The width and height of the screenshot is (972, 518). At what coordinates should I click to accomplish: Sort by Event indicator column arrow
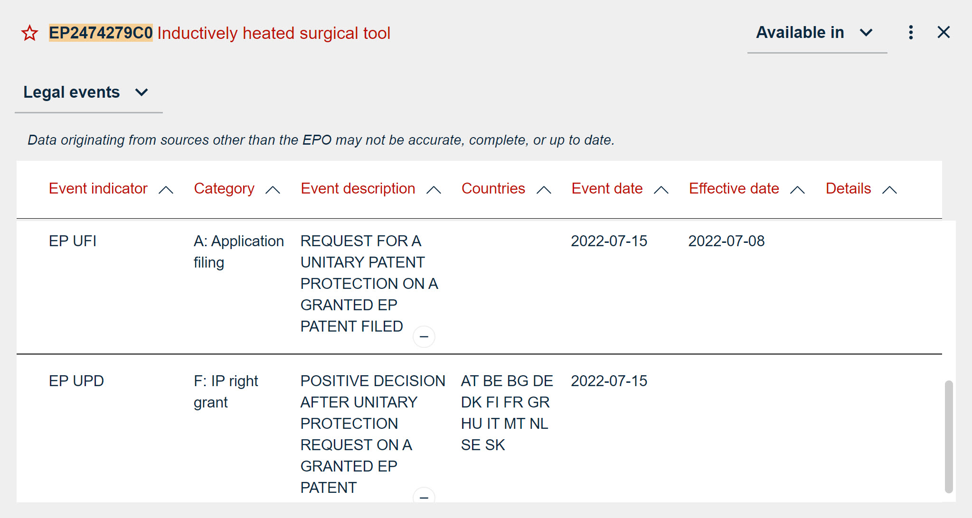pyautogui.click(x=166, y=190)
